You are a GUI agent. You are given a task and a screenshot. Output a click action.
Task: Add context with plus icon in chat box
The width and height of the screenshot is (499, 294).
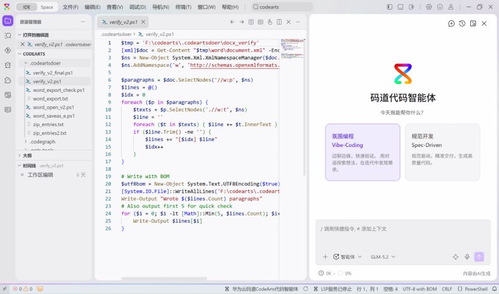[325, 257]
